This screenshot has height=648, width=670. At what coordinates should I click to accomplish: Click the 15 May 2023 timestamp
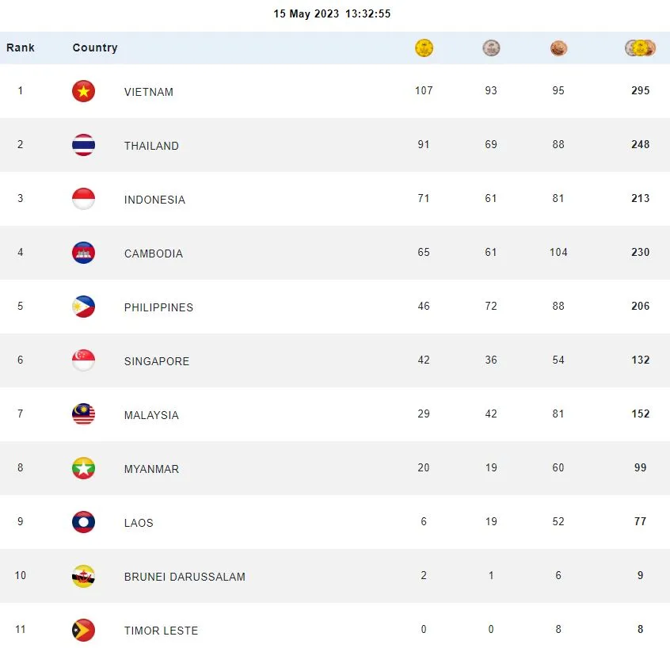click(332, 13)
